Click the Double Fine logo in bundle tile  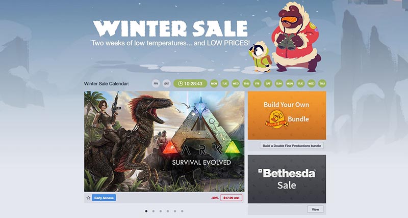(276, 119)
